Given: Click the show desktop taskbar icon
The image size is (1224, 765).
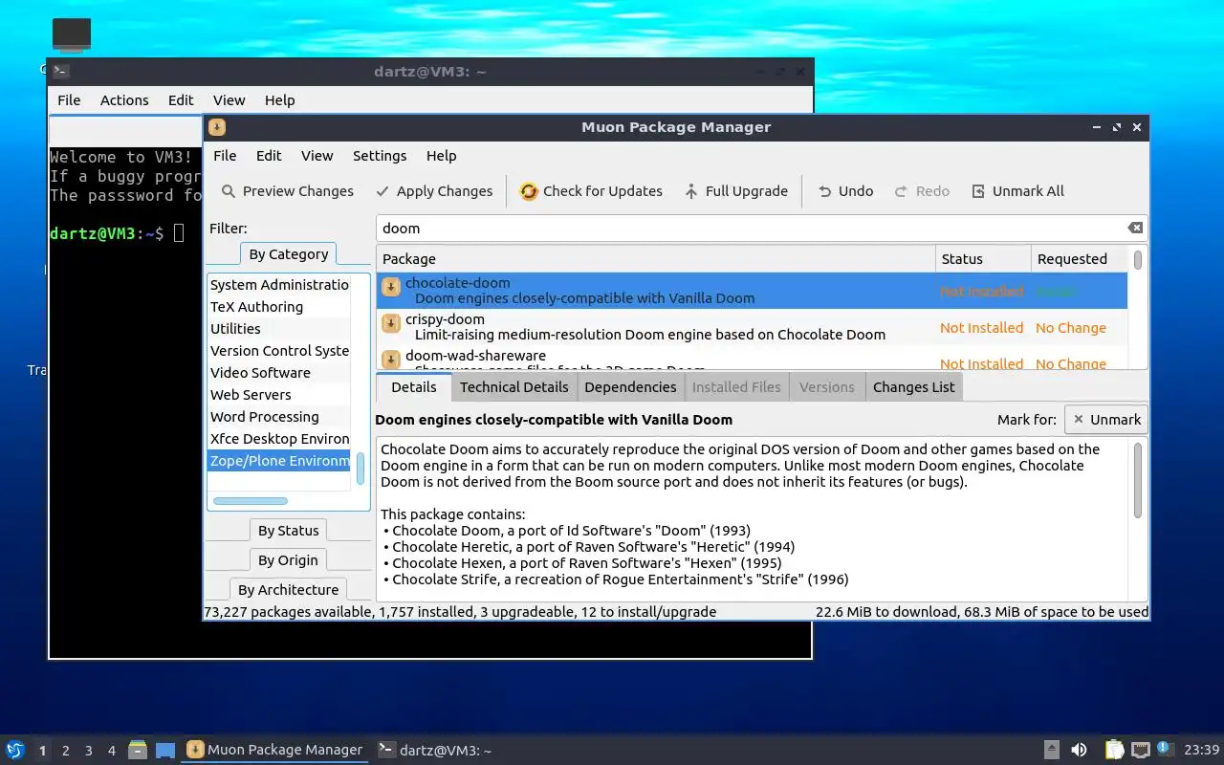Looking at the screenshot, I should 165,751.
